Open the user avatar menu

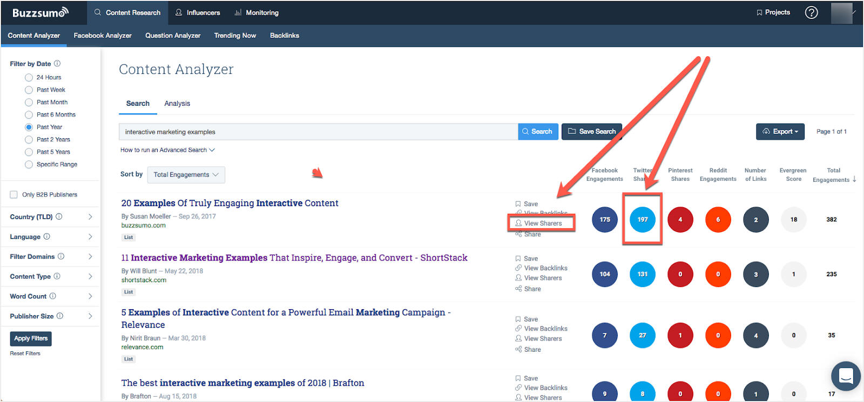click(x=842, y=13)
